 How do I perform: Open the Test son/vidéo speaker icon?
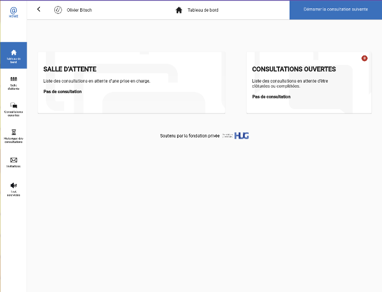14,186
